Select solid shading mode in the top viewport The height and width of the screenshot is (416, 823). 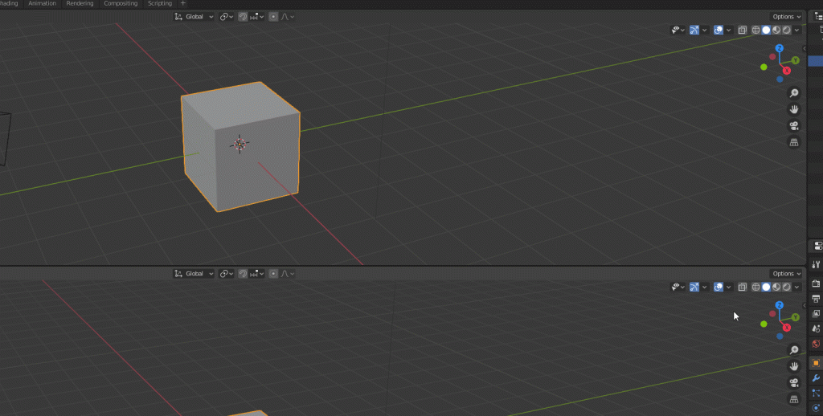click(766, 31)
